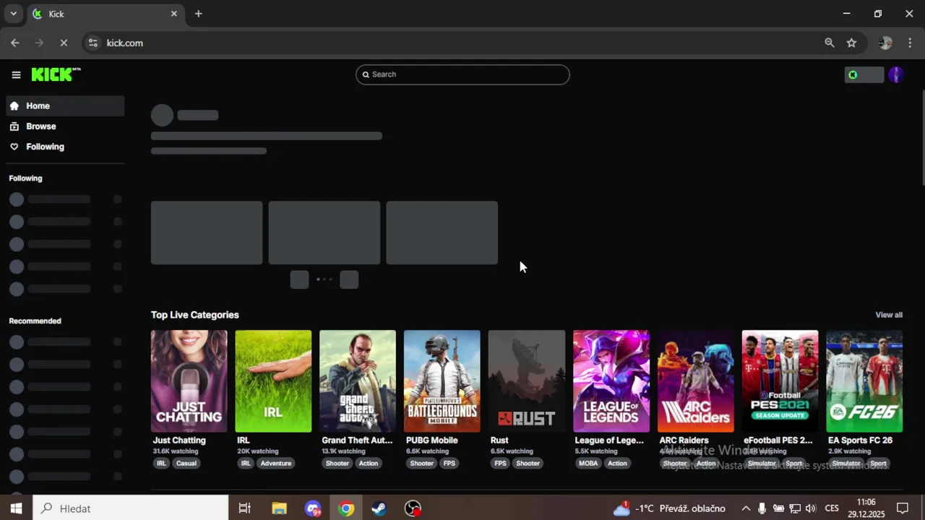The width and height of the screenshot is (925, 520).
Task: Open the eFootball PES 2021 cover
Action: [780, 381]
